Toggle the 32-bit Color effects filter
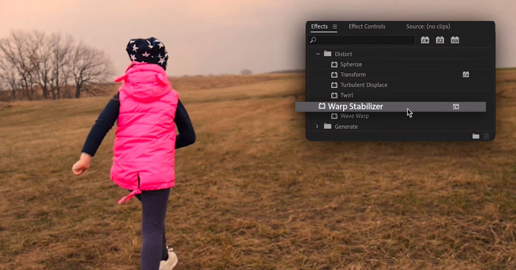Viewport: 516px width, 270px height. click(x=440, y=40)
